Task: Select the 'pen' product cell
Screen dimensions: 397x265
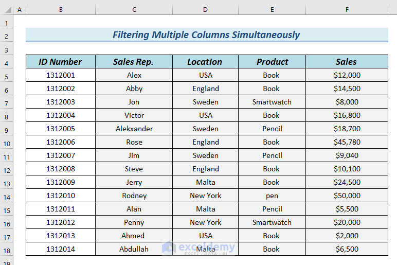Action: [272, 196]
